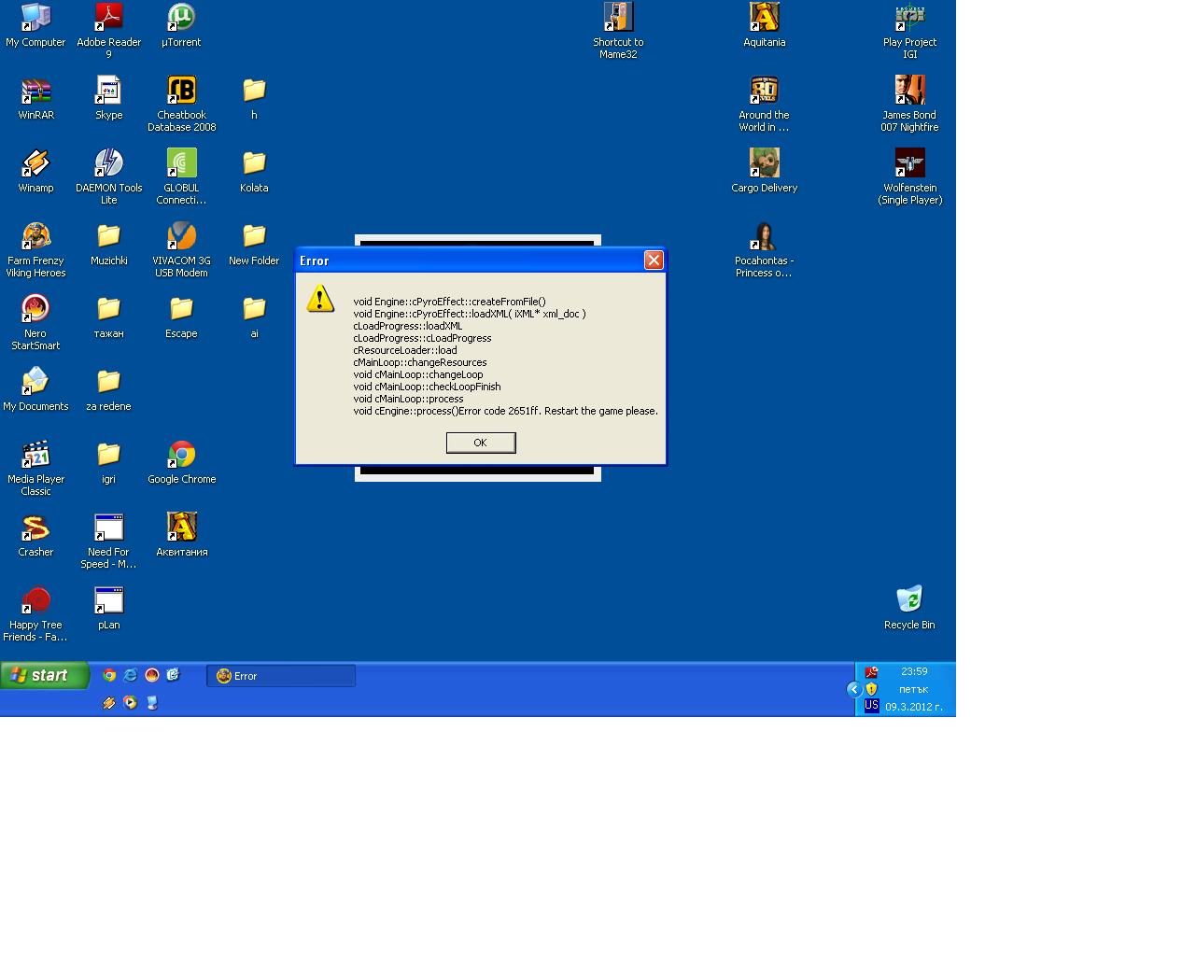Close the Error dialog window
This screenshot has width=1196, height=957.
coord(654,260)
